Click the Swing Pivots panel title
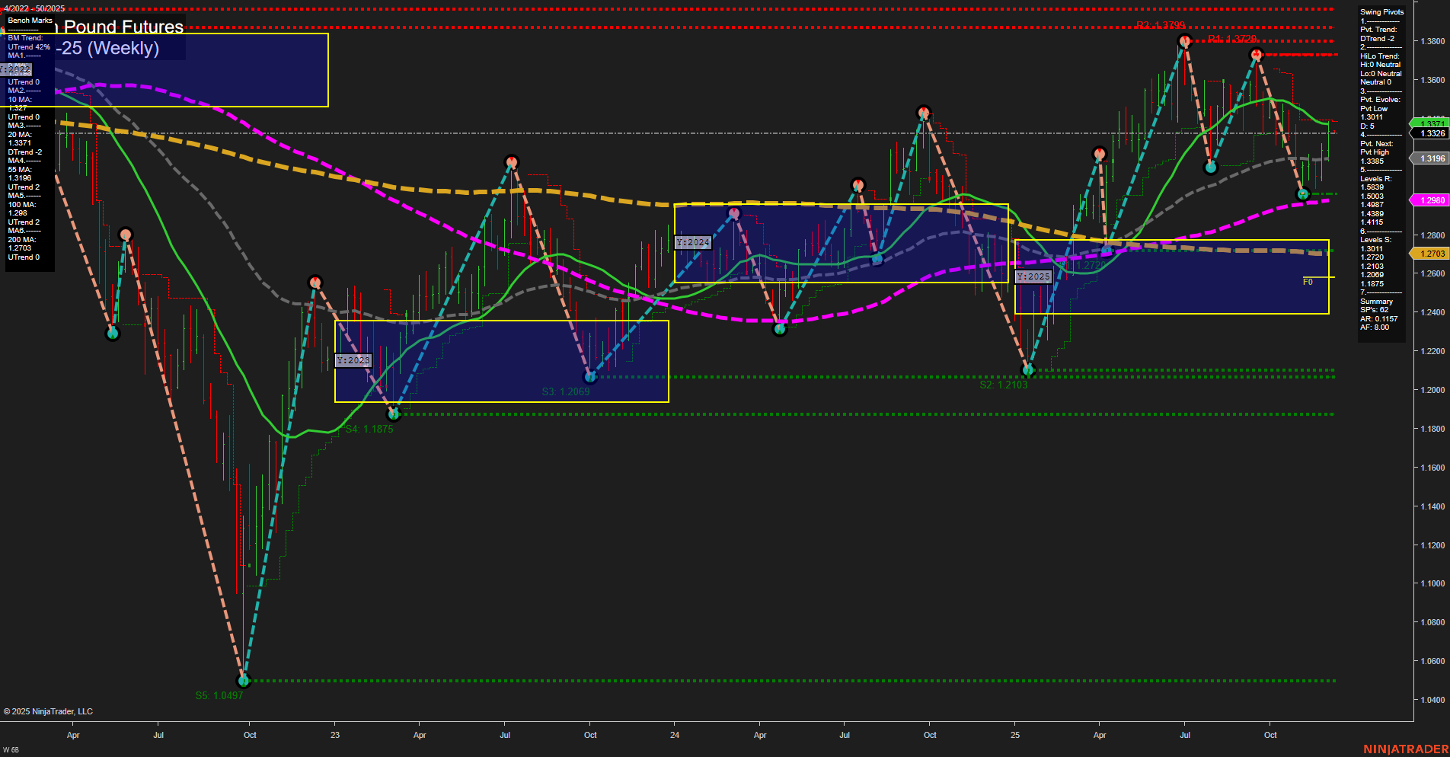 1382,11
